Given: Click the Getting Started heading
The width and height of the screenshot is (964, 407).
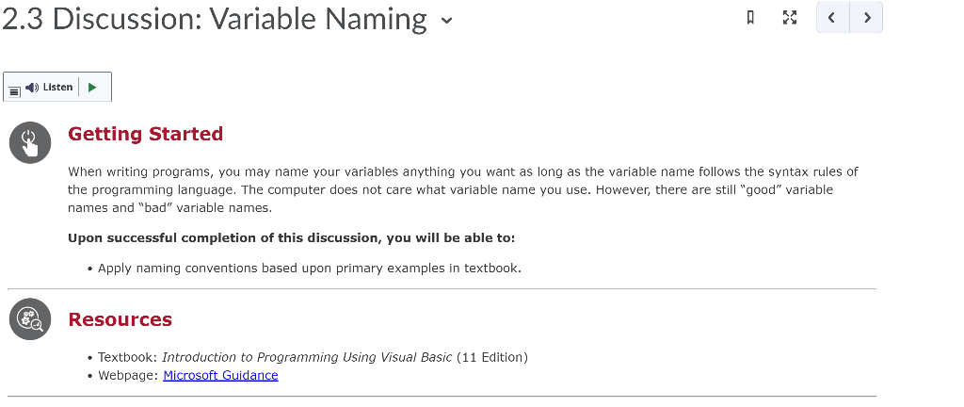Looking at the screenshot, I should point(145,134).
